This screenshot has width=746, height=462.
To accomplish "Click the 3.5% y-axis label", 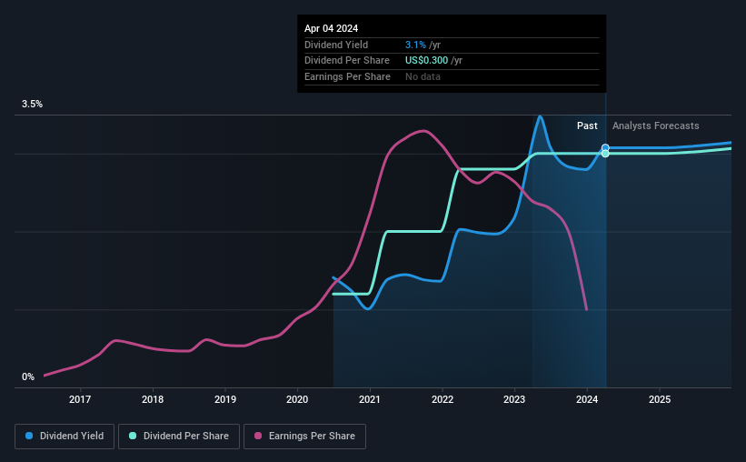I will (32, 104).
